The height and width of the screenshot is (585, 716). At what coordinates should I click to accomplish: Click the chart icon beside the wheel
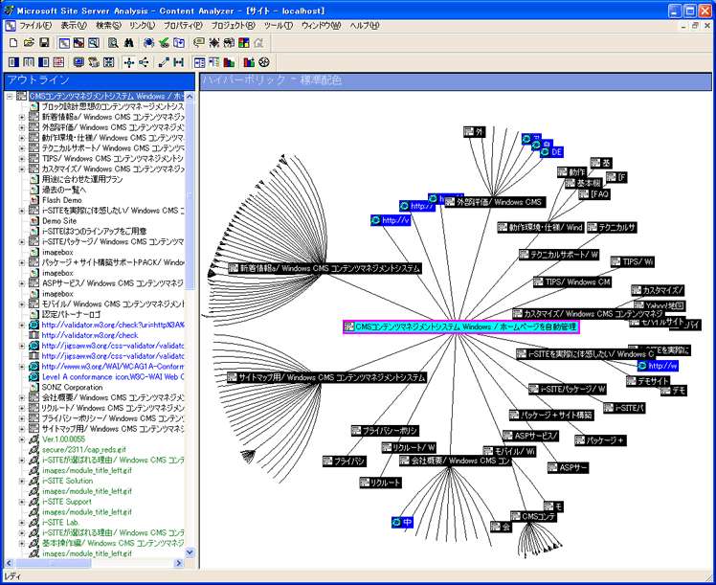pos(249,62)
